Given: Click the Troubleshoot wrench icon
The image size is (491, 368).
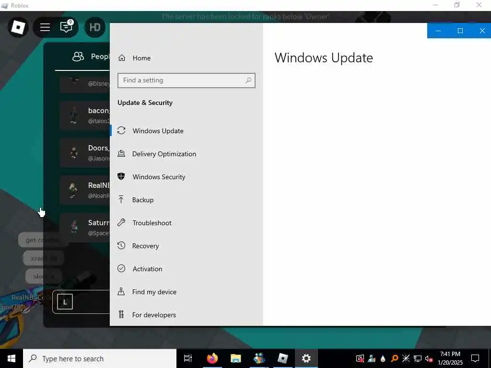Looking at the screenshot, I should pyautogui.click(x=121, y=222).
